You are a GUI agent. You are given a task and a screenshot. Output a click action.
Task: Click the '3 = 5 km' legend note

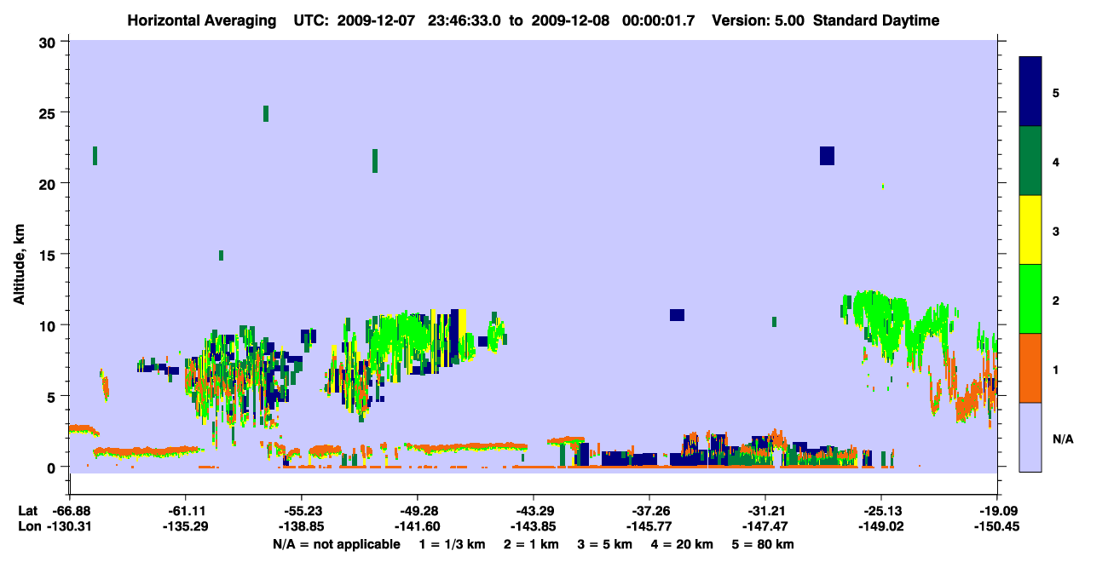pos(605,544)
